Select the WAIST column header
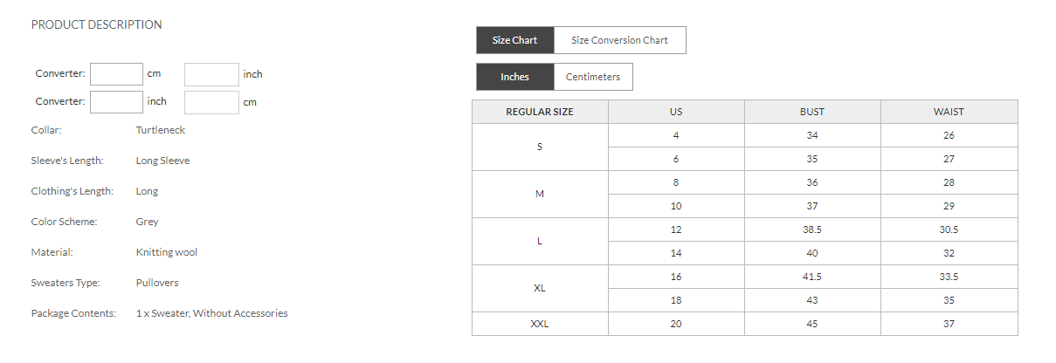Screen dimensions: 1056x363 coord(949,112)
